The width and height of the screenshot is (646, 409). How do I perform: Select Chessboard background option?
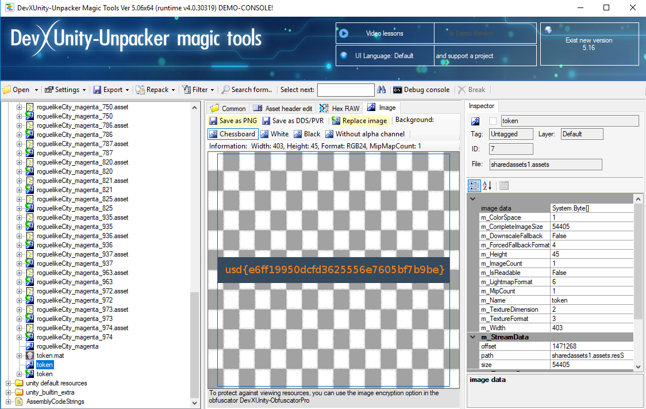pyautogui.click(x=233, y=134)
